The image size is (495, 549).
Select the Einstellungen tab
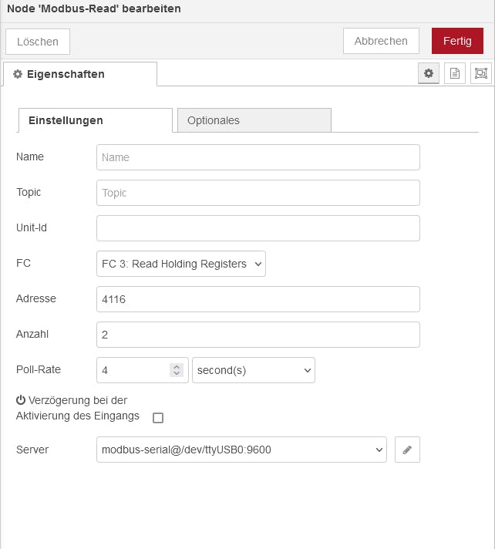[95, 120]
